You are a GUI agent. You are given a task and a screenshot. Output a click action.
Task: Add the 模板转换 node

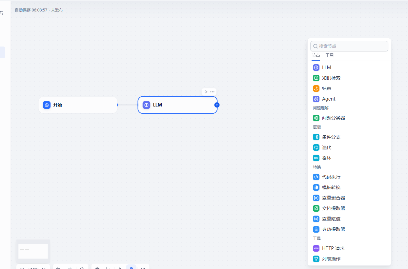[349, 187]
